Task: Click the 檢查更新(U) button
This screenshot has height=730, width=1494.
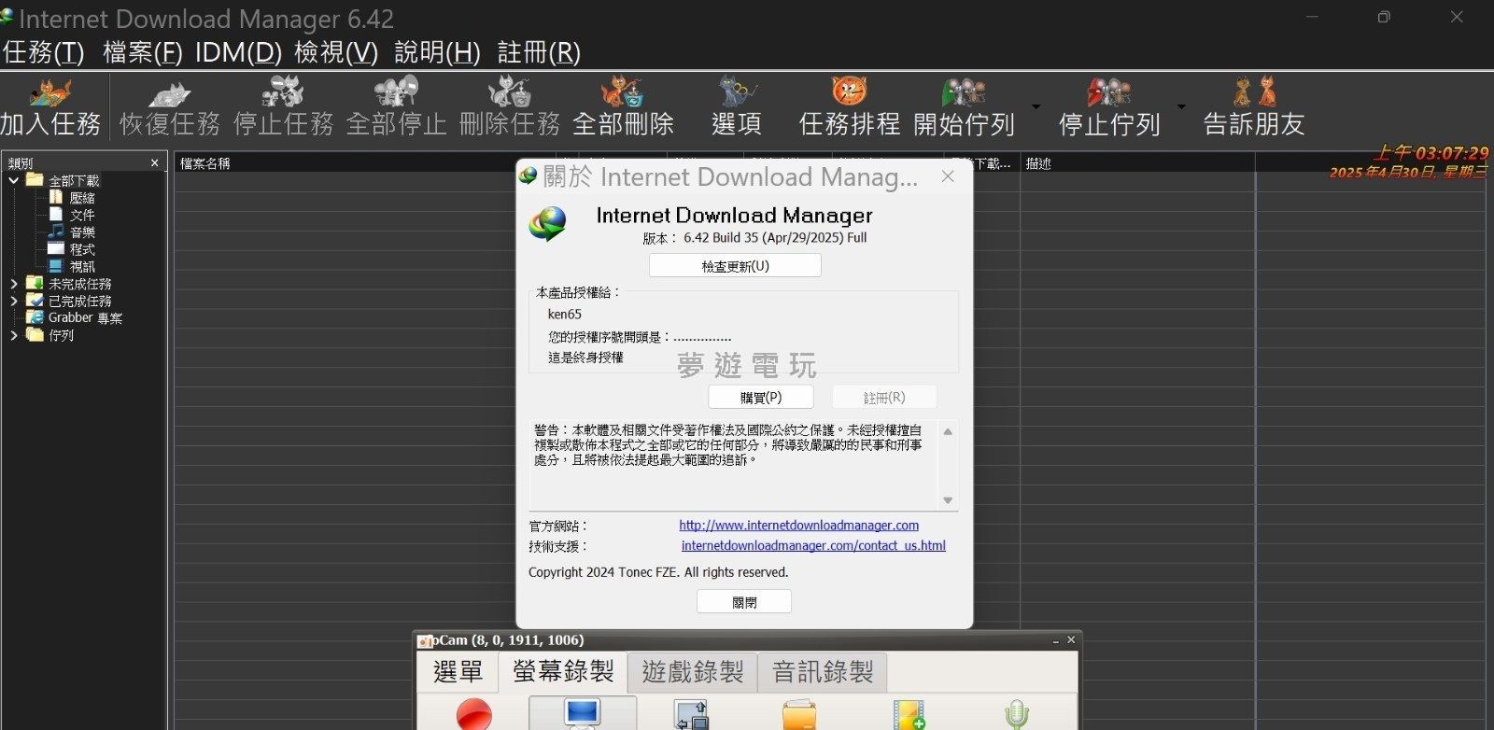Action: (x=735, y=266)
